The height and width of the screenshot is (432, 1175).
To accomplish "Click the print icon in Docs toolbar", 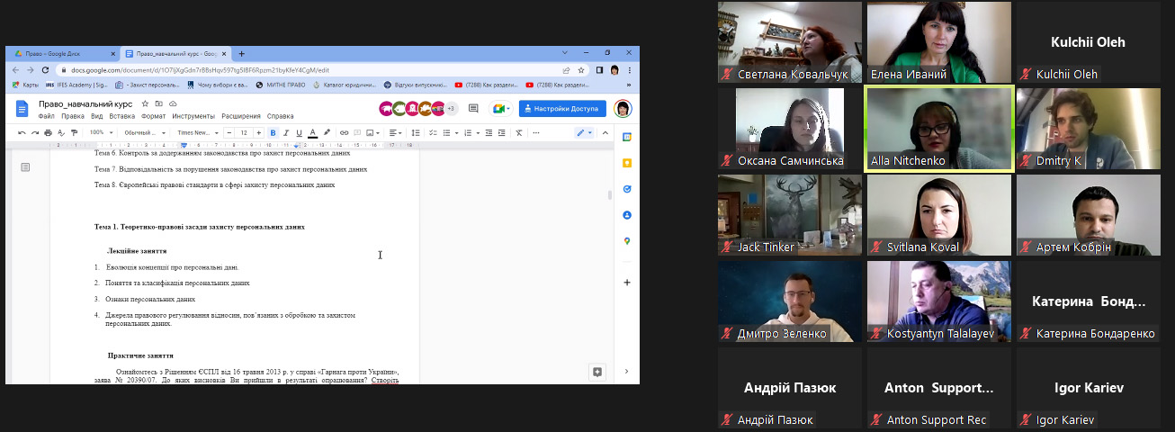I will 48,133.
